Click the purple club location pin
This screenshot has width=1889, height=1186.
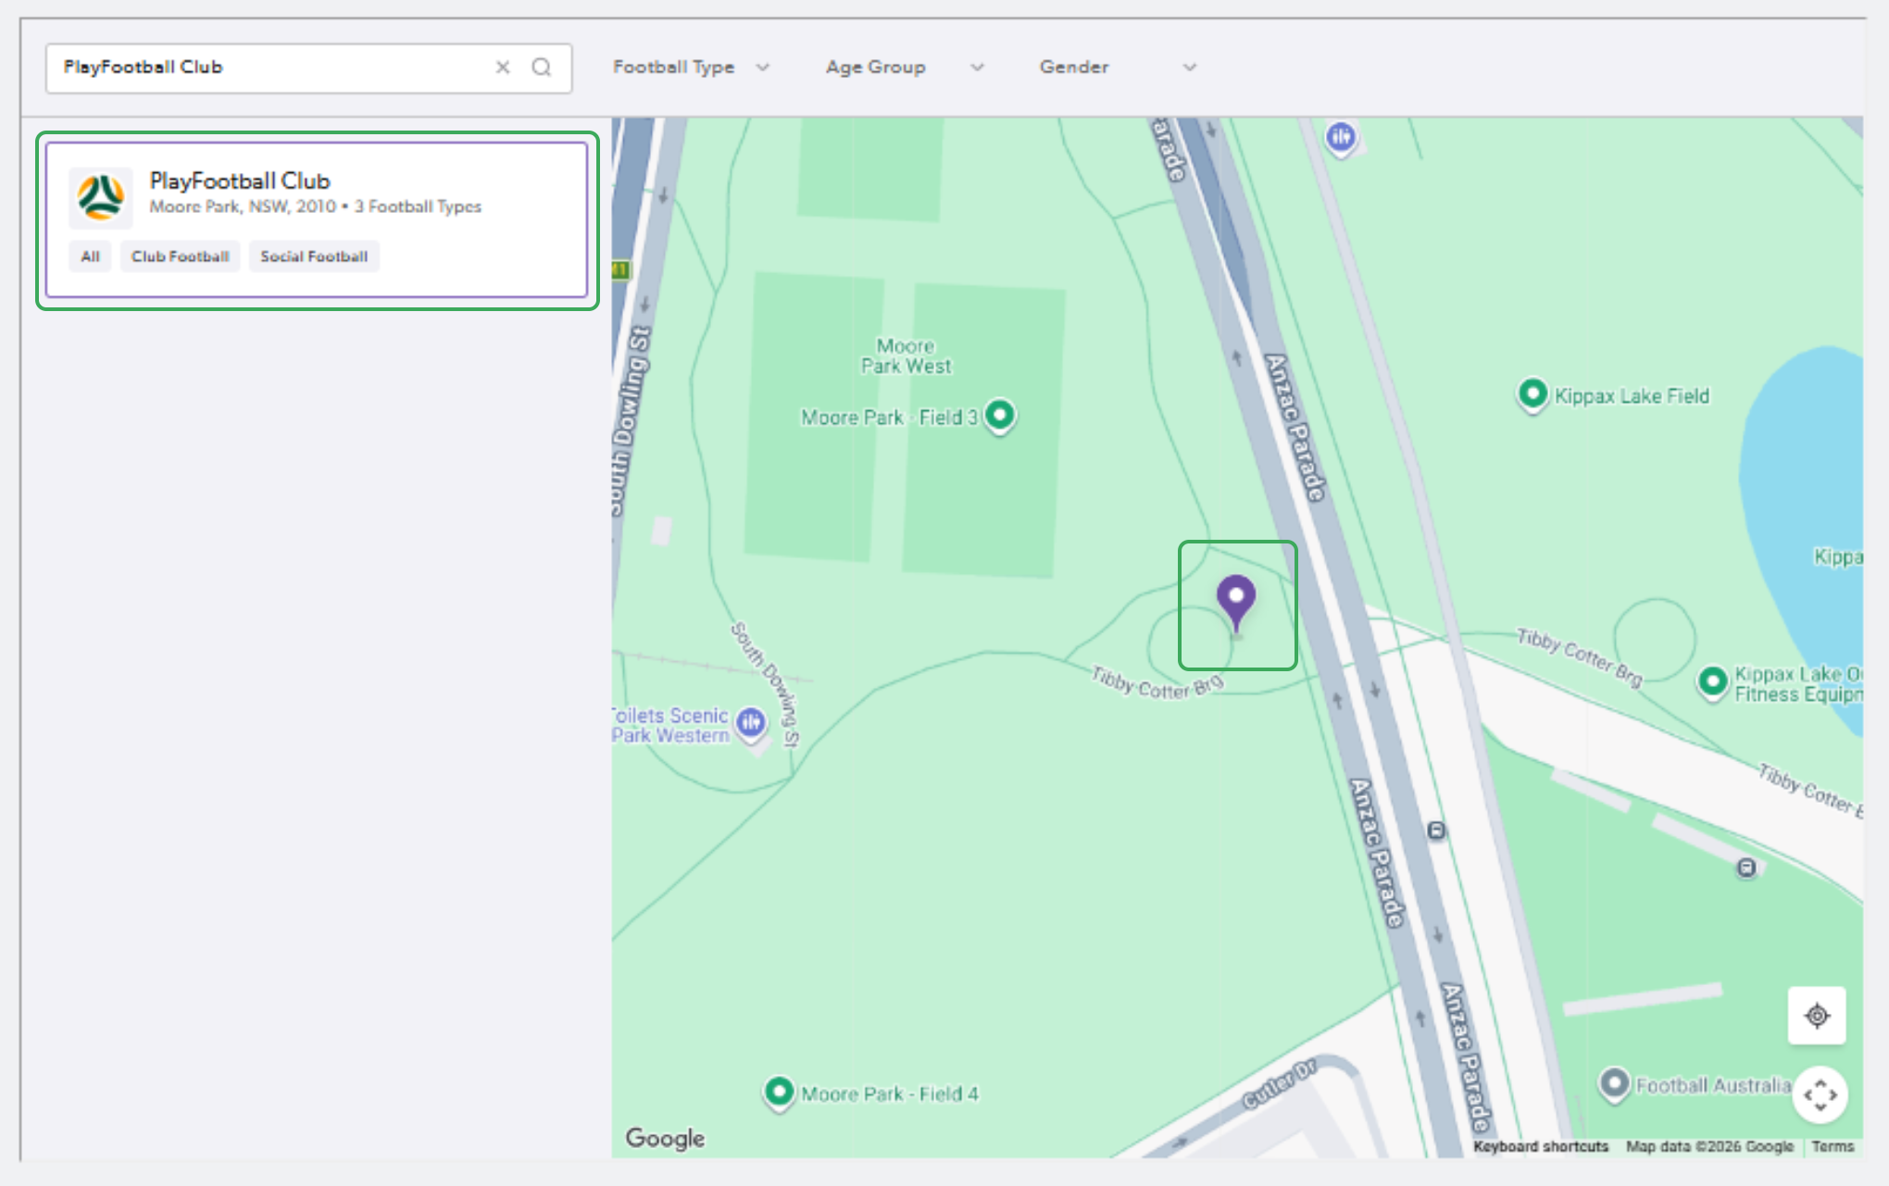[x=1236, y=602]
